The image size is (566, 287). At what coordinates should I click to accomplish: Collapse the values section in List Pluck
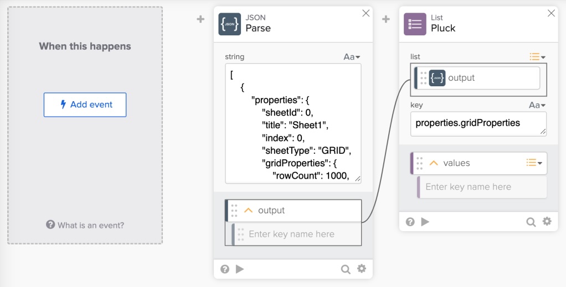tap(434, 163)
